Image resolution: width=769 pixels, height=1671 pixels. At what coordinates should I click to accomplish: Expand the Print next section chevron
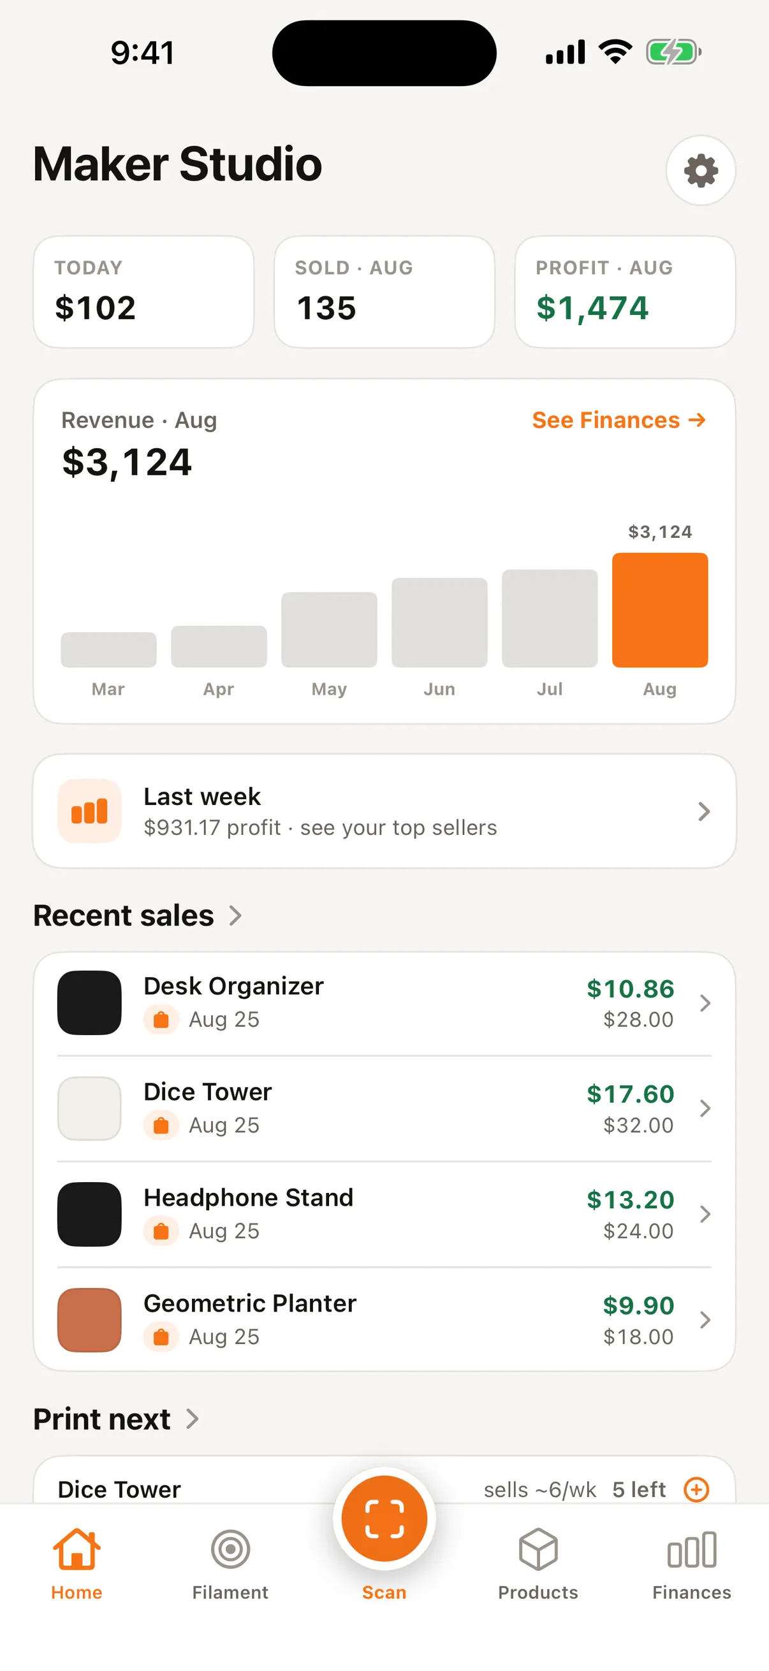coord(192,1419)
